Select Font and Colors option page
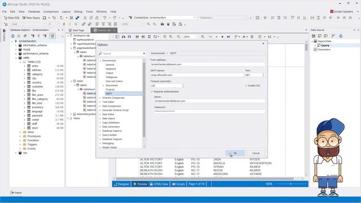Viewport: 361px width, 203px height. tap(114, 81)
